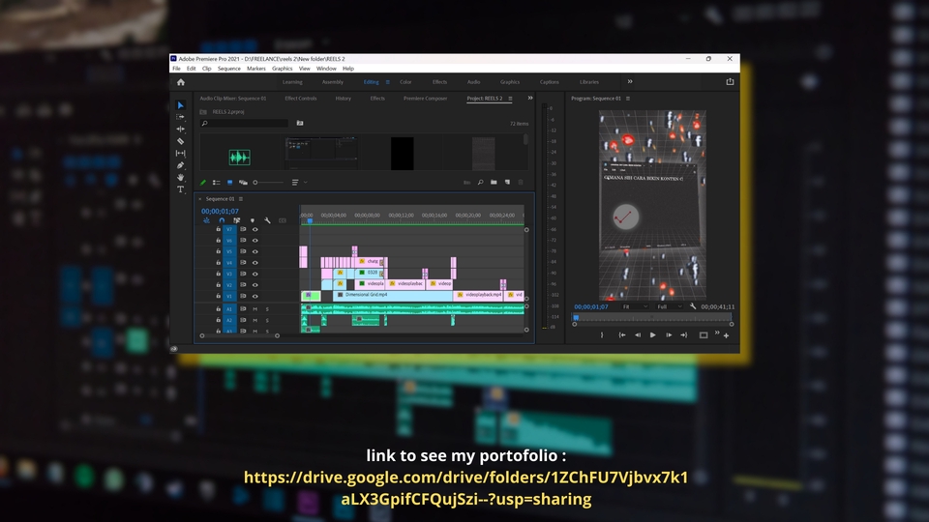
Task: Go to Out point
Action: 684,335
